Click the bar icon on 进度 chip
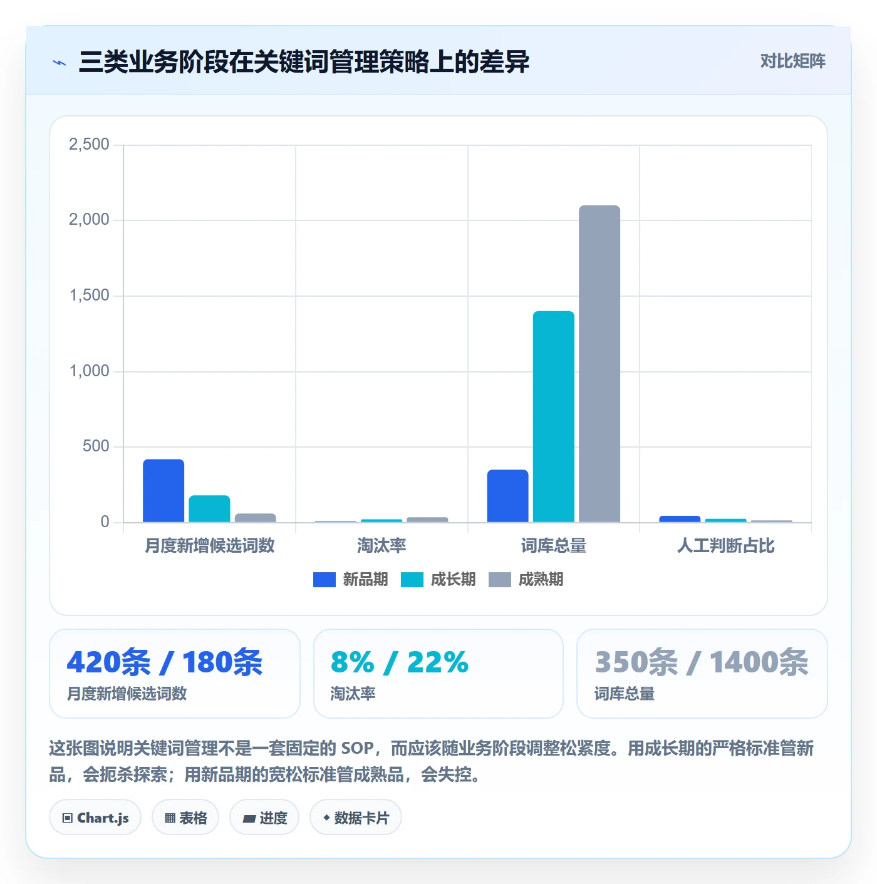The width and height of the screenshot is (877, 884). coord(249,818)
